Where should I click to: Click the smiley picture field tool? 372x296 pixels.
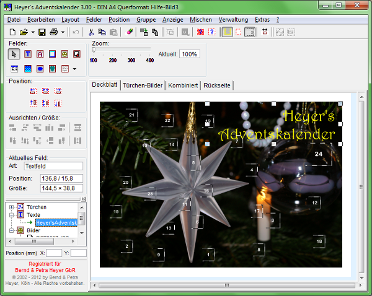pos(64,54)
